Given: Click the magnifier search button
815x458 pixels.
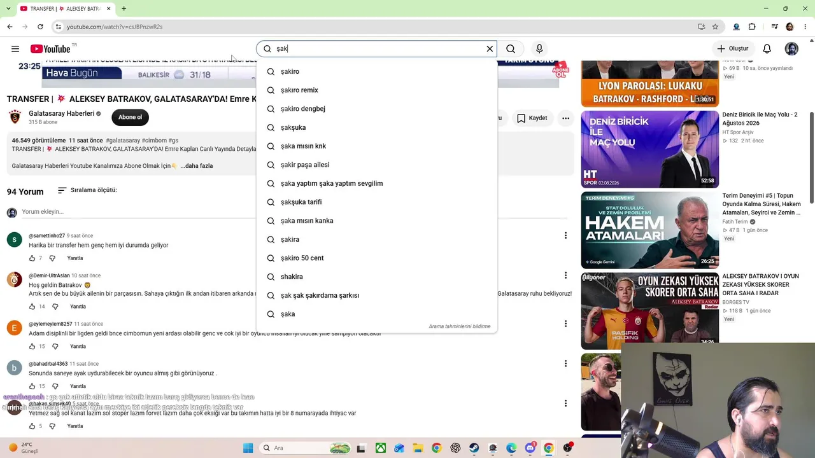Looking at the screenshot, I should click(511, 48).
